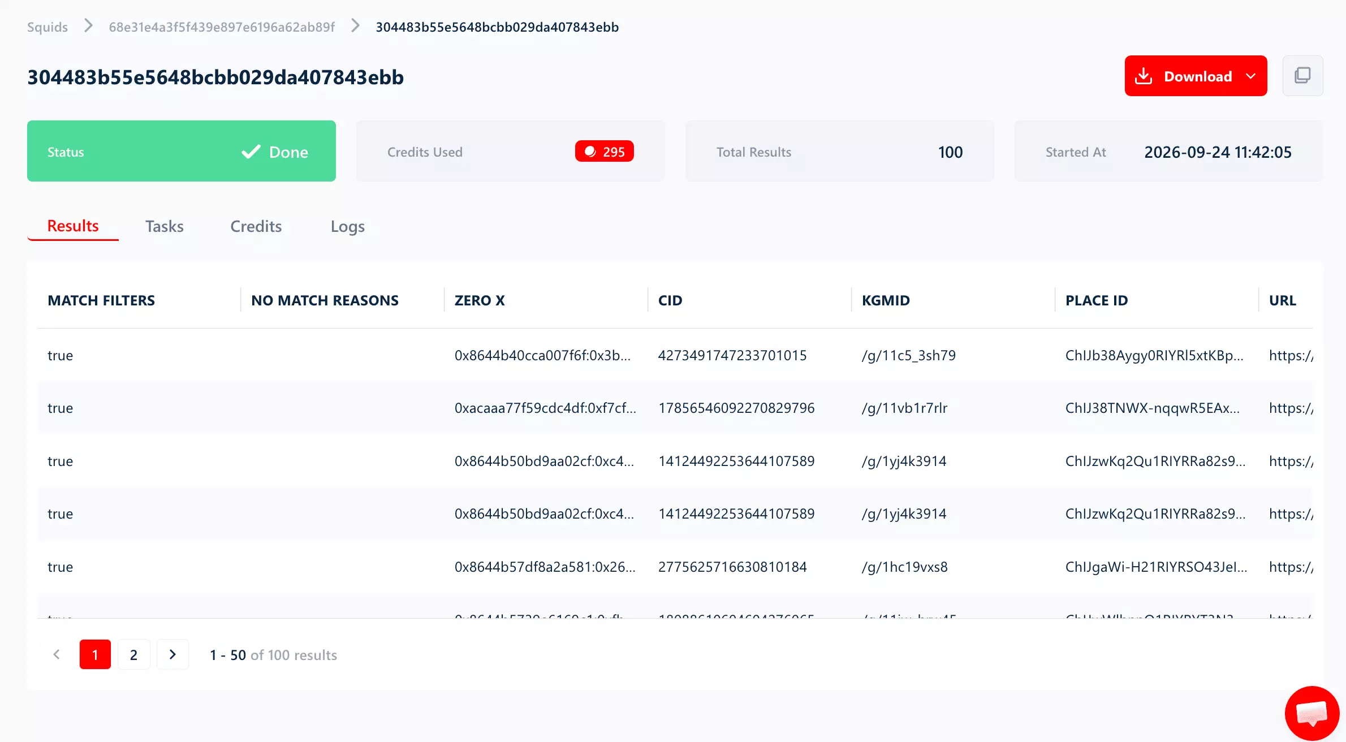Viewport: 1346px width, 742px height.
Task: Click the MATCH FILTERS column header
Action: pos(101,300)
